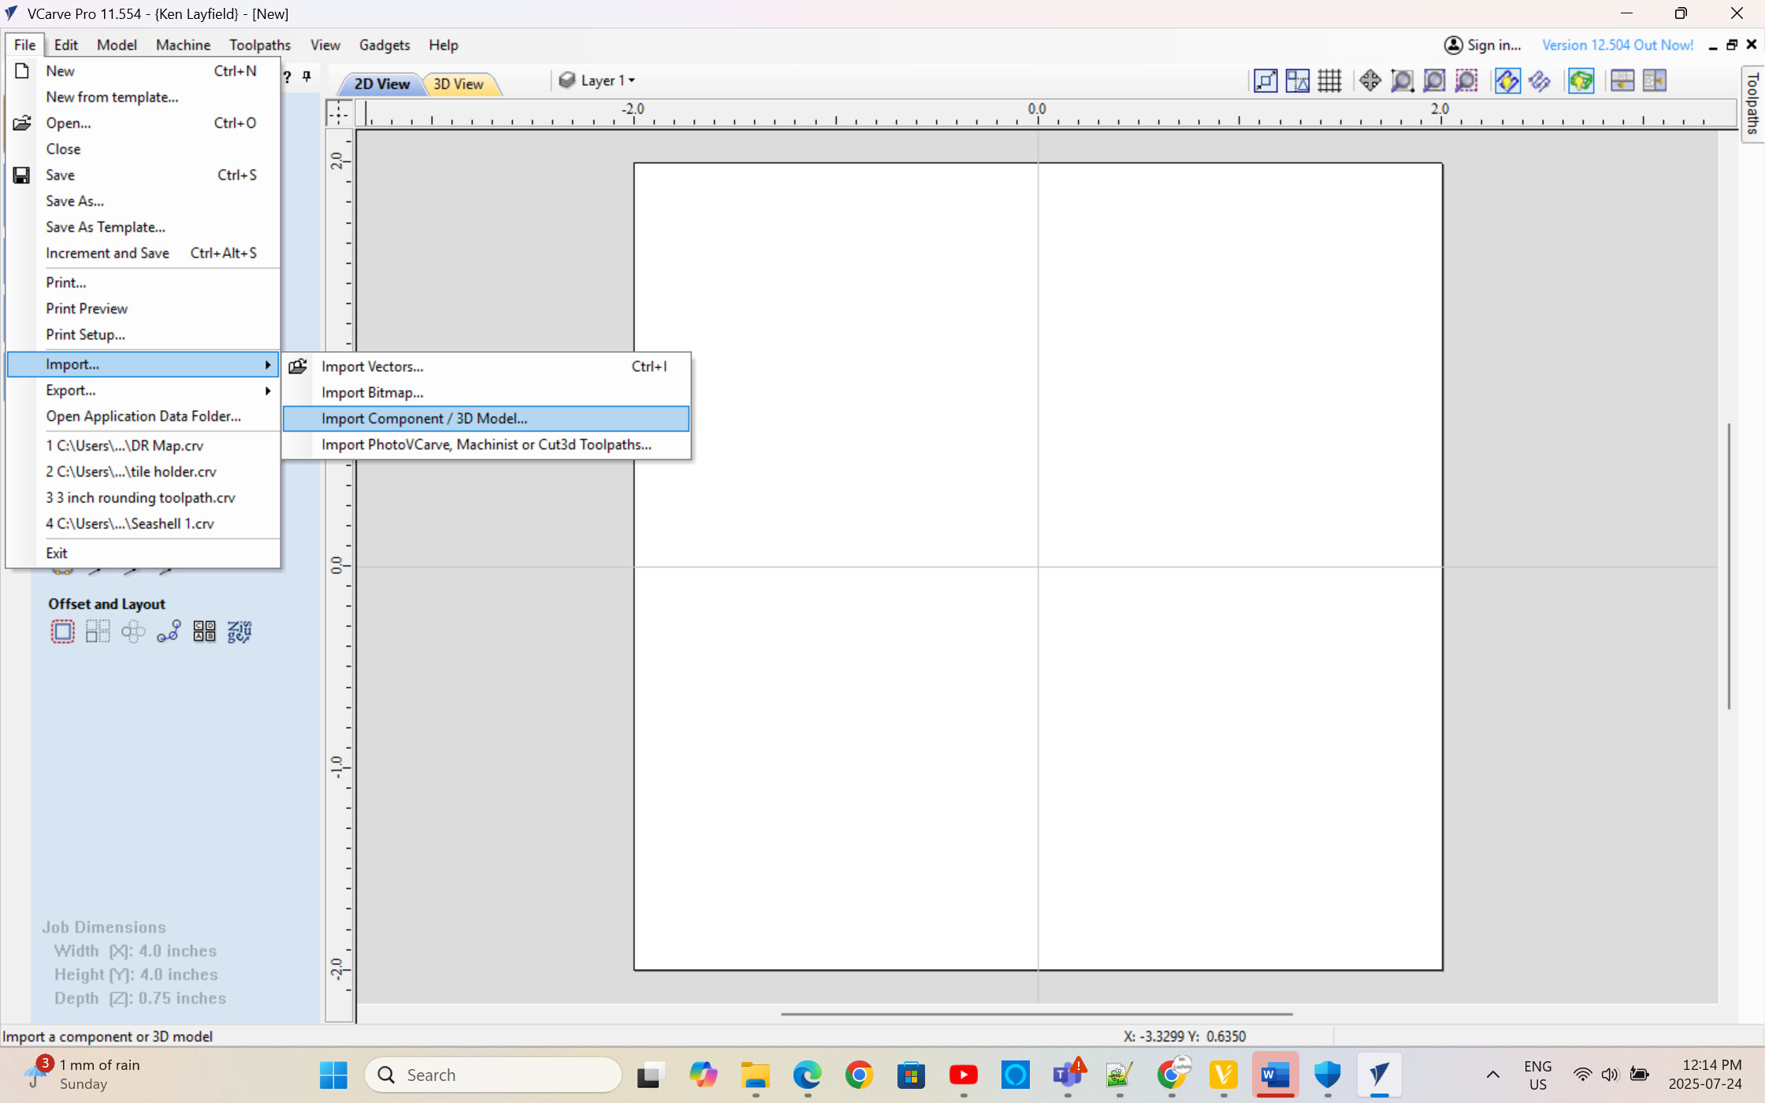Screen dimensions: 1765x1103
Task: Tile views horizontally
Action: pos(1622,80)
